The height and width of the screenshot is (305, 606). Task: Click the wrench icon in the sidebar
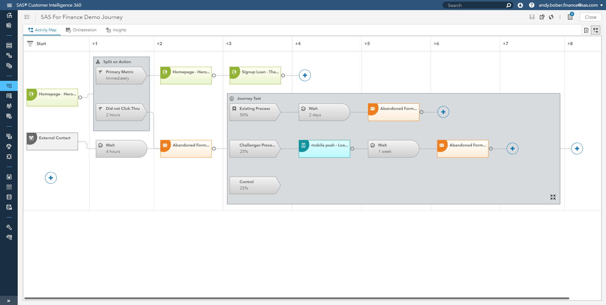pyautogui.click(x=9, y=227)
